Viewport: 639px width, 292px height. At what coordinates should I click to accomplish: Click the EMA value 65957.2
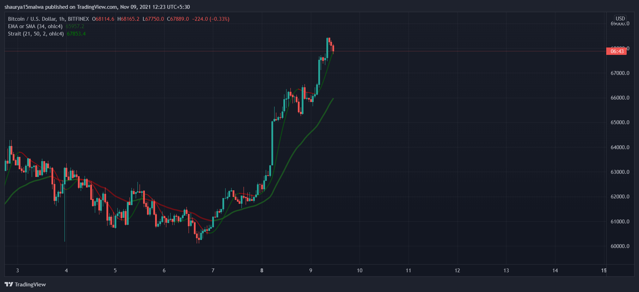click(75, 26)
